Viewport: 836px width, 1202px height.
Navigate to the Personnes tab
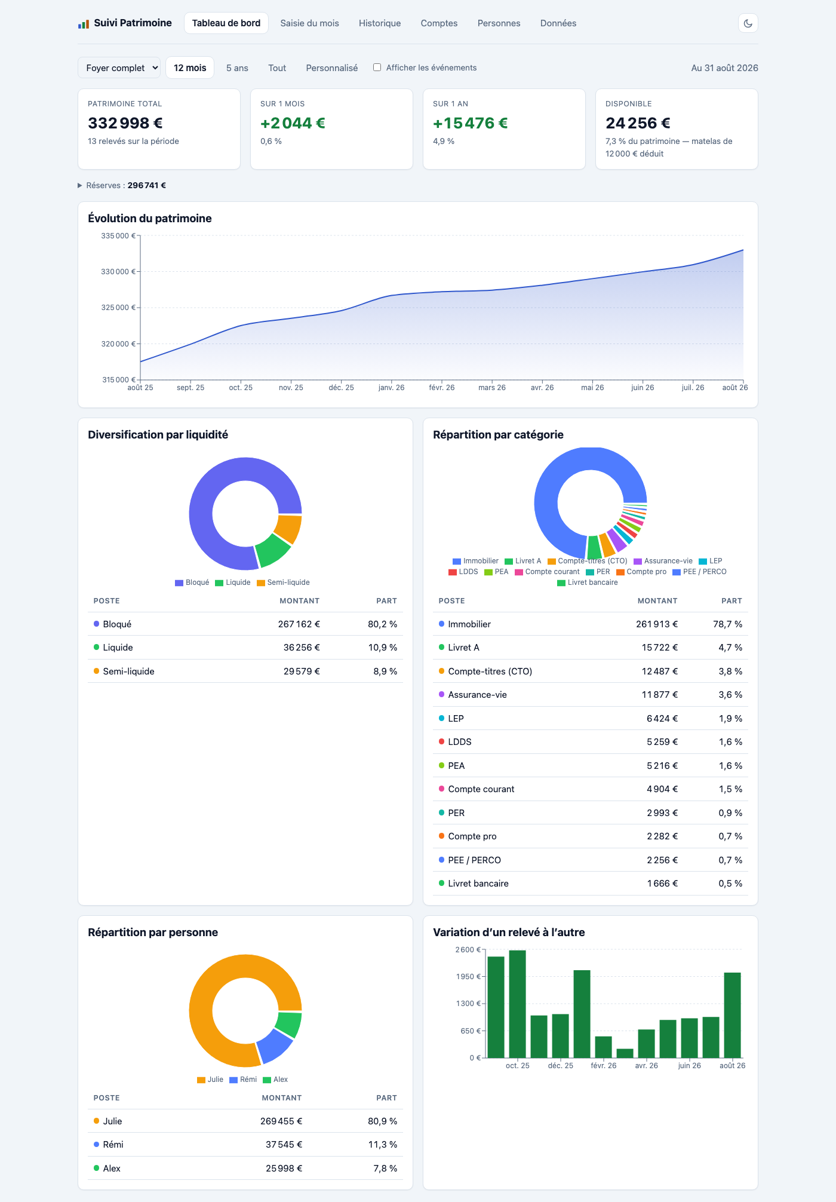pyautogui.click(x=499, y=23)
